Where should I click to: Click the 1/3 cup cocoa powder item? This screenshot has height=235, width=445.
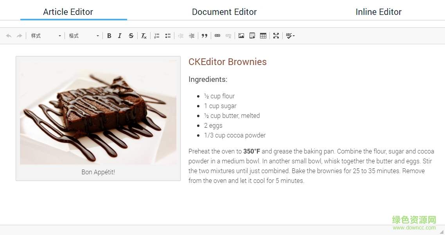pos(235,135)
